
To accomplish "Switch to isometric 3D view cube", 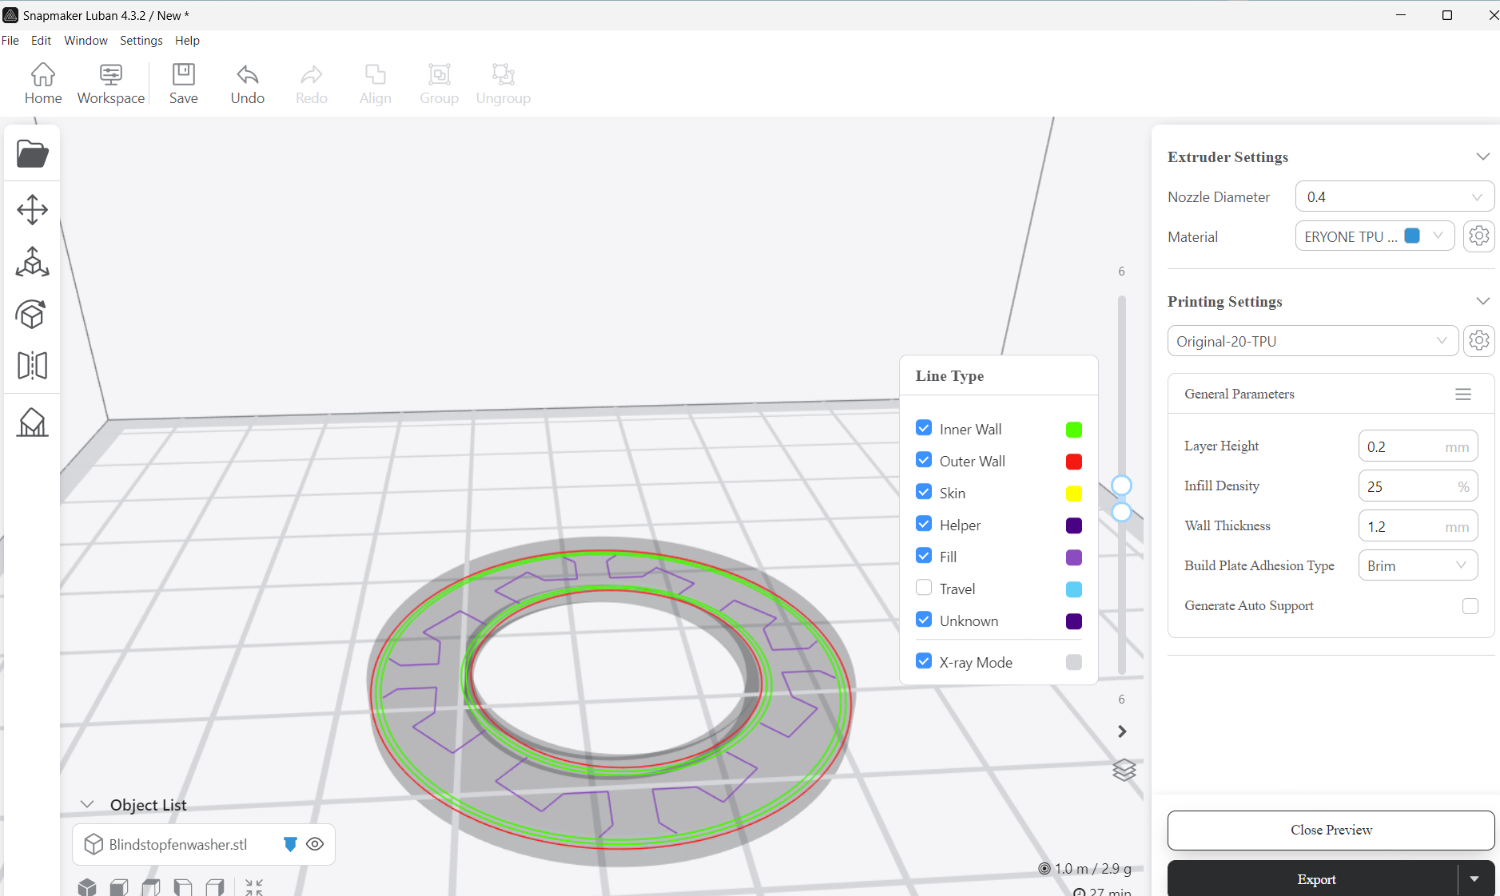I will point(87,886).
